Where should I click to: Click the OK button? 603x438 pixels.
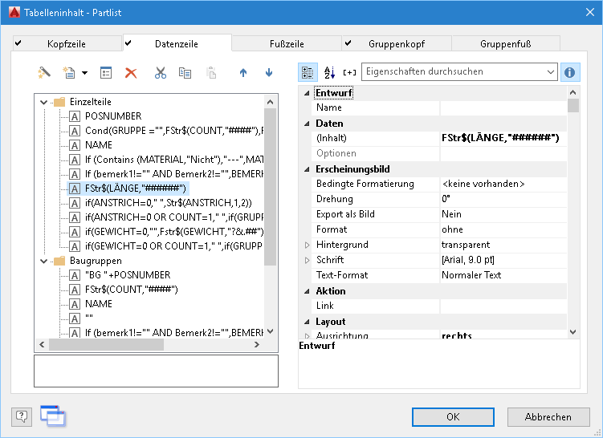pos(453,417)
